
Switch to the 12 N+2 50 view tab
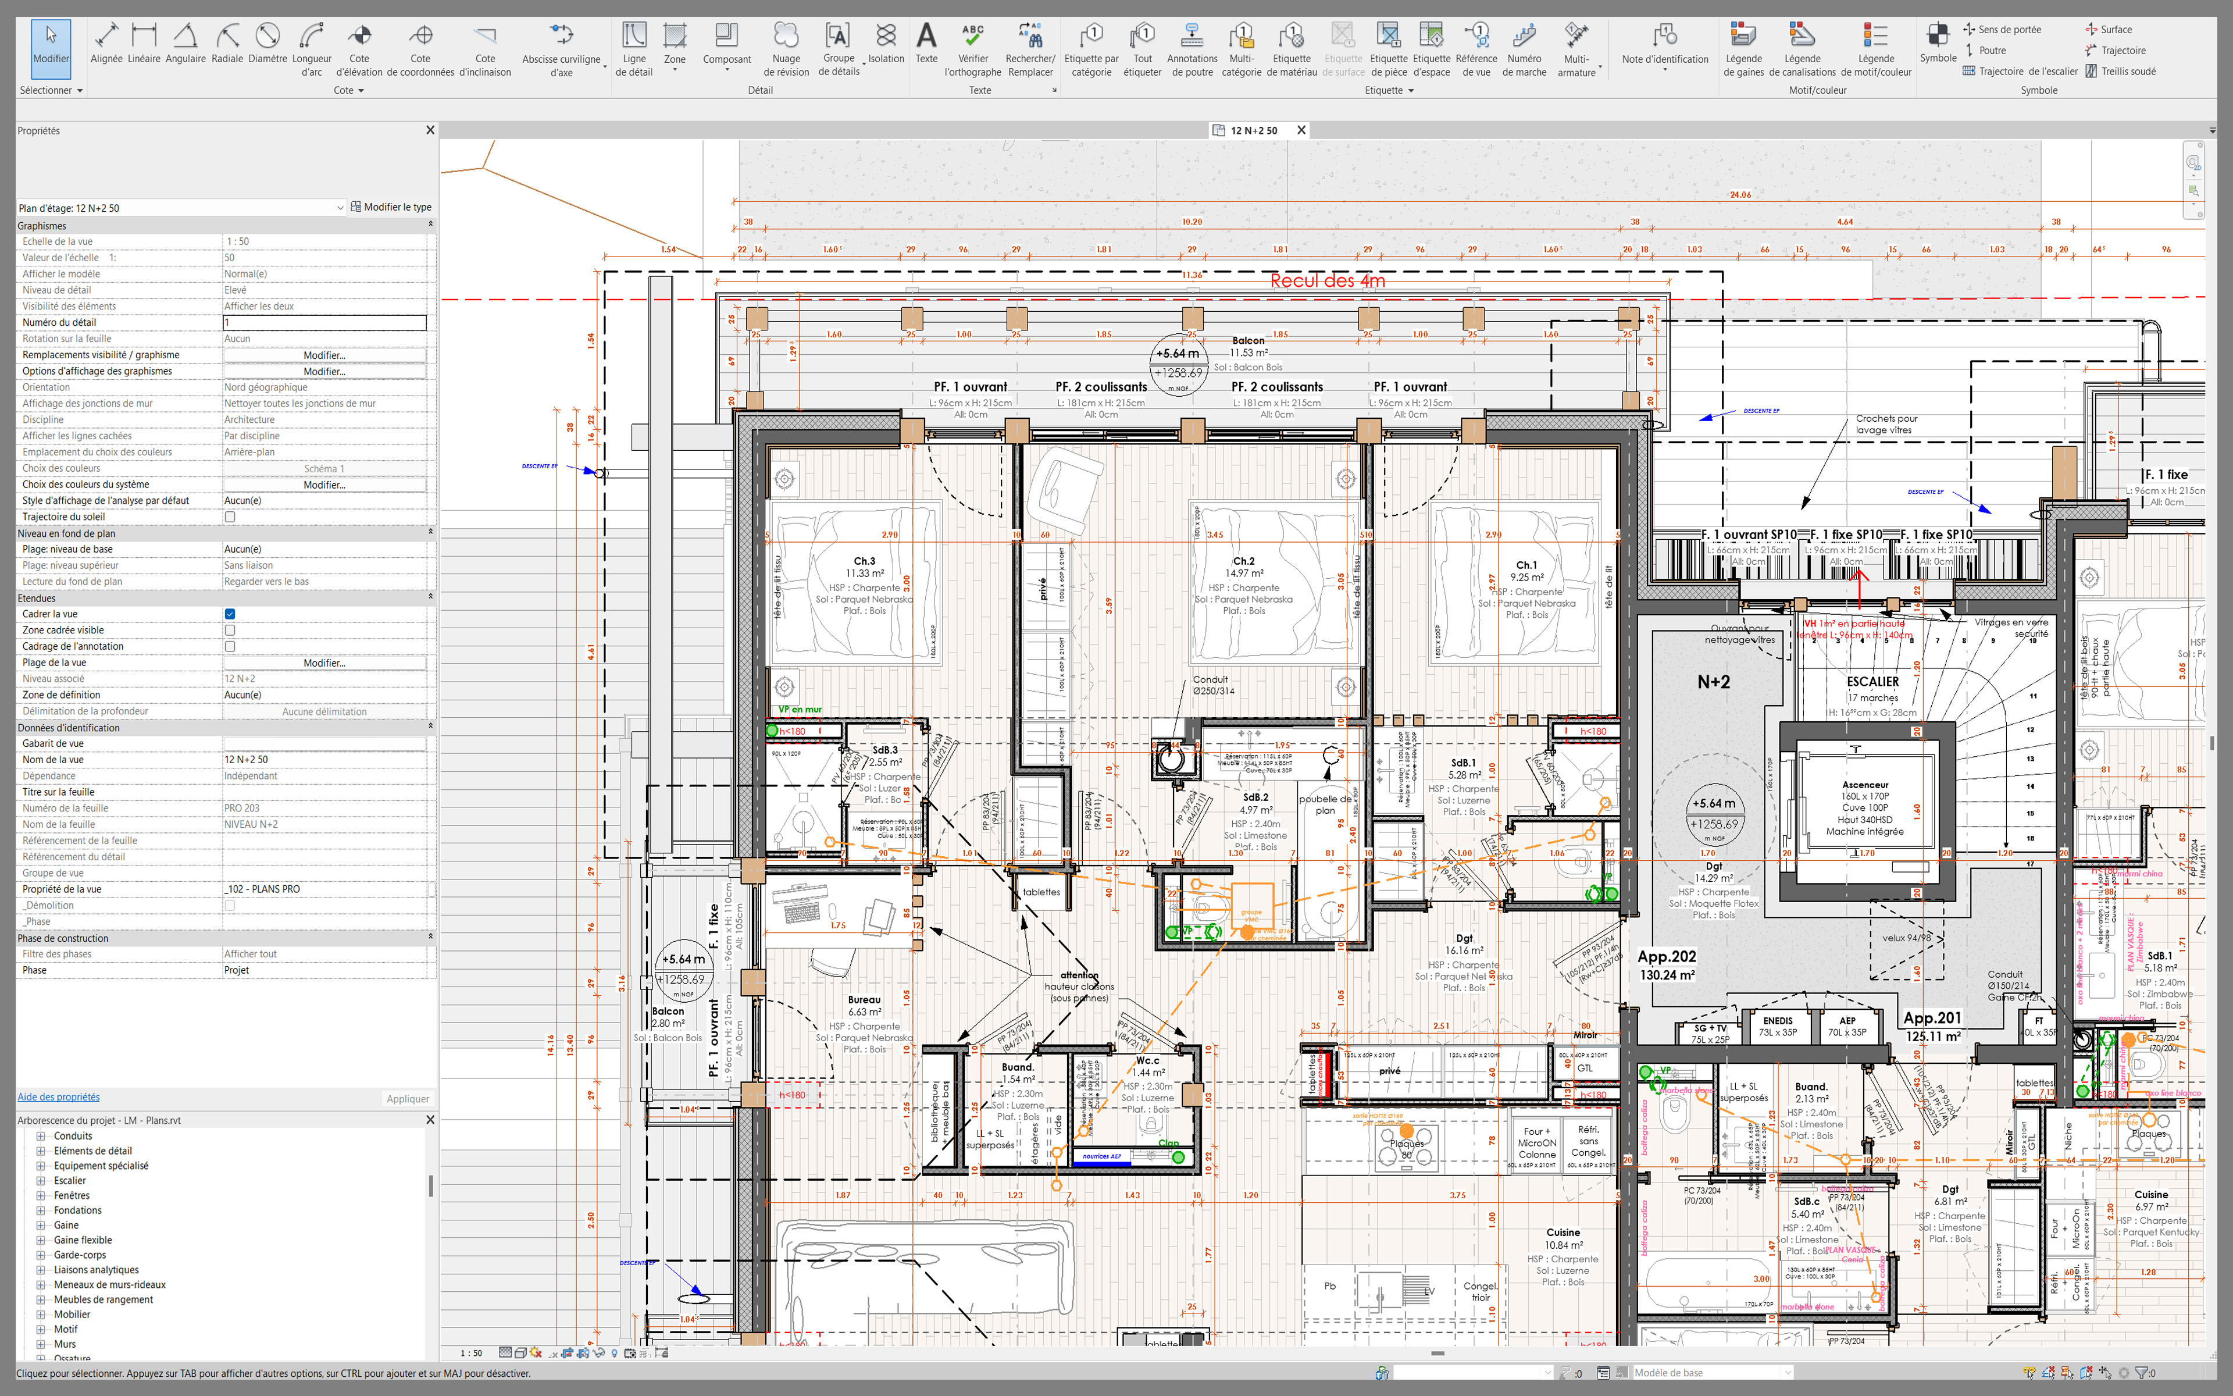tap(1253, 130)
